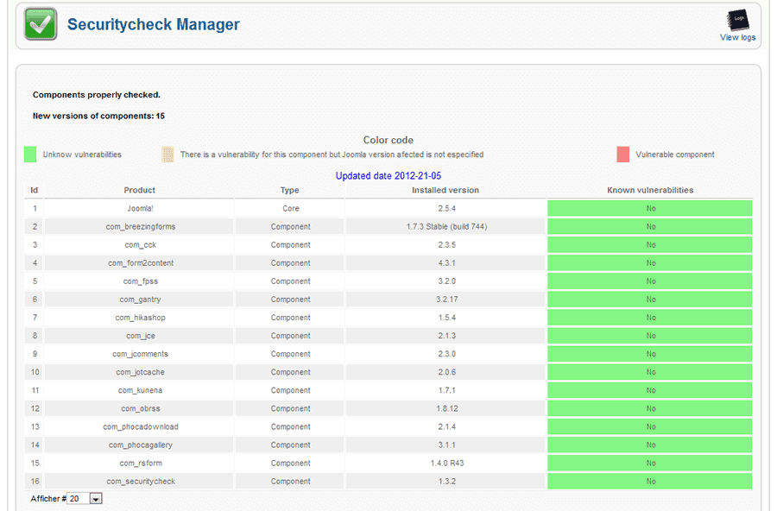Viewport: 777px width, 511px height.
Task: Select the com_fpss product cell
Action: click(140, 281)
